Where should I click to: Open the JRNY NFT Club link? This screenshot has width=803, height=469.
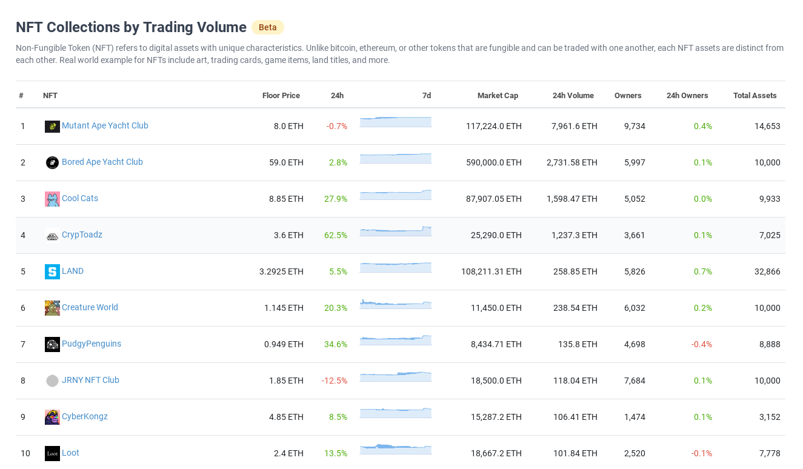click(x=90, y=380)
